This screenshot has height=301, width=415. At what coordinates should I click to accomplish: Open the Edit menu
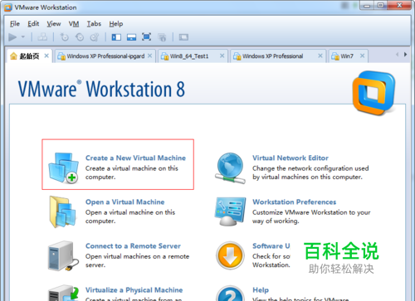pyautogui.click(x=33, y=24)
